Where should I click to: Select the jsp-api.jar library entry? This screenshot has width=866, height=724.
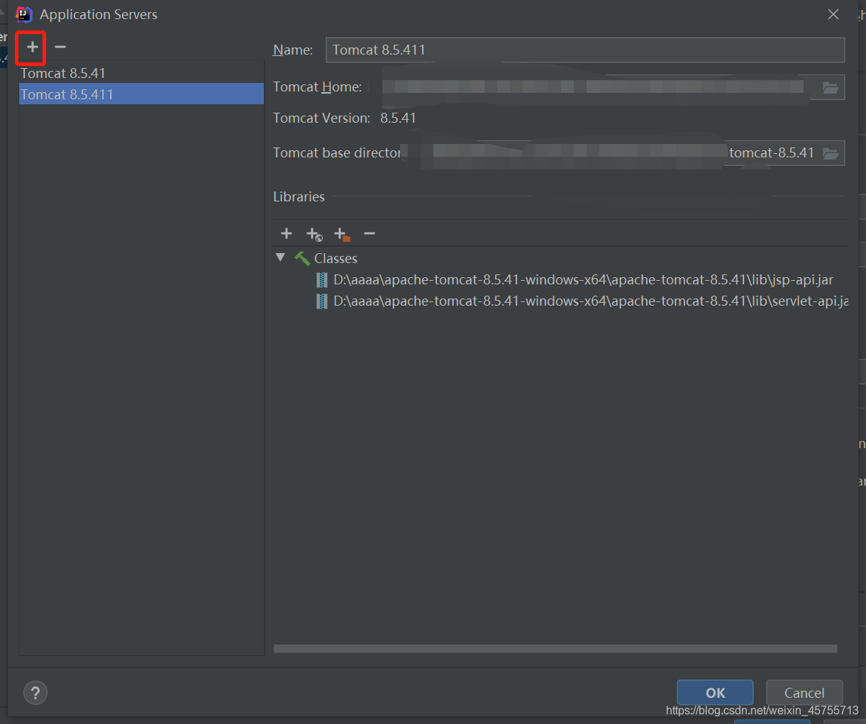coord(583,279)
